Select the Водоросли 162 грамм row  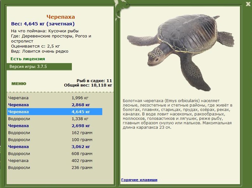54,133
